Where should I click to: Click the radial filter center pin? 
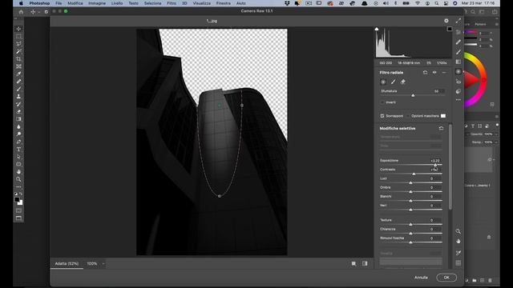220,105
